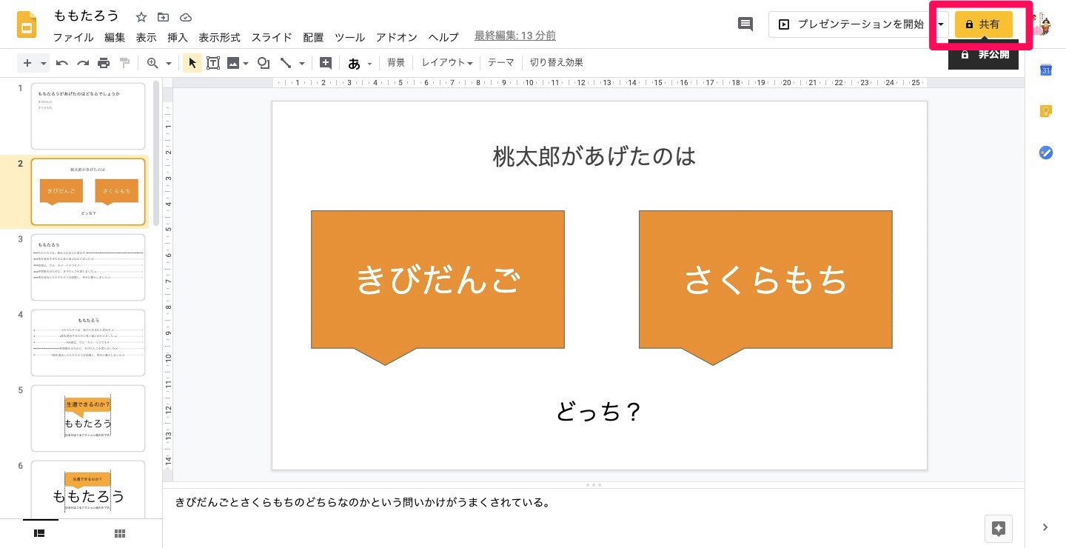Select the text box tool
Viewport: 1066px width, 548px height.
click(x=213, y=63)
